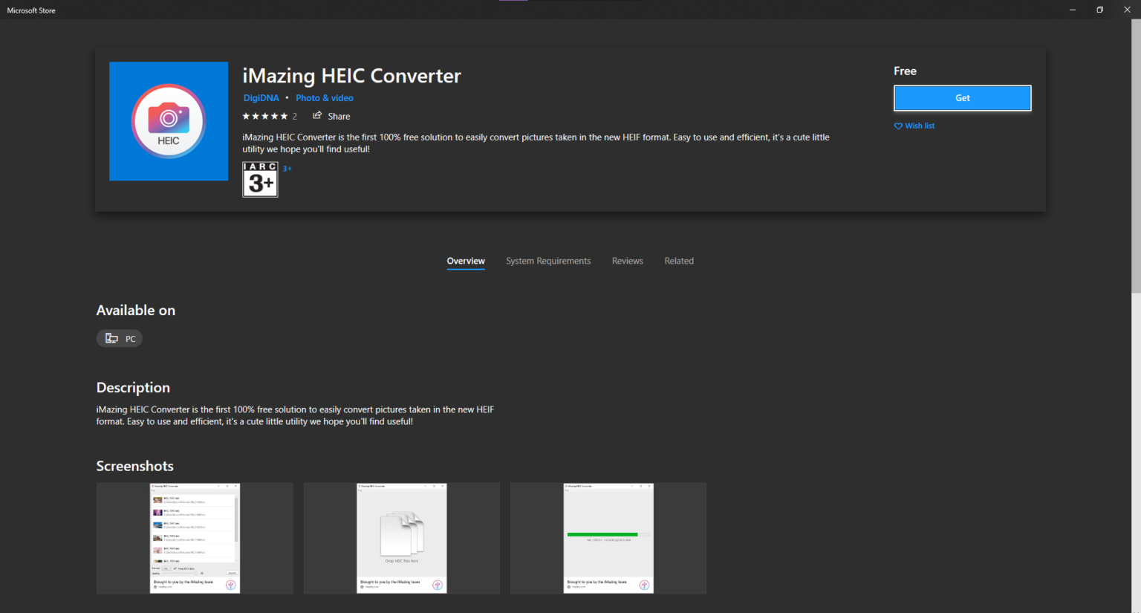
Task: Click the Get button to install
Action: pos(962,97)
